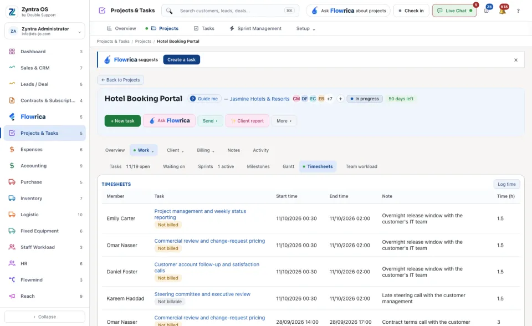This screenshot has height=326, width=532.
Task: Open Sales & CRM module
Action: pos(45,68)
